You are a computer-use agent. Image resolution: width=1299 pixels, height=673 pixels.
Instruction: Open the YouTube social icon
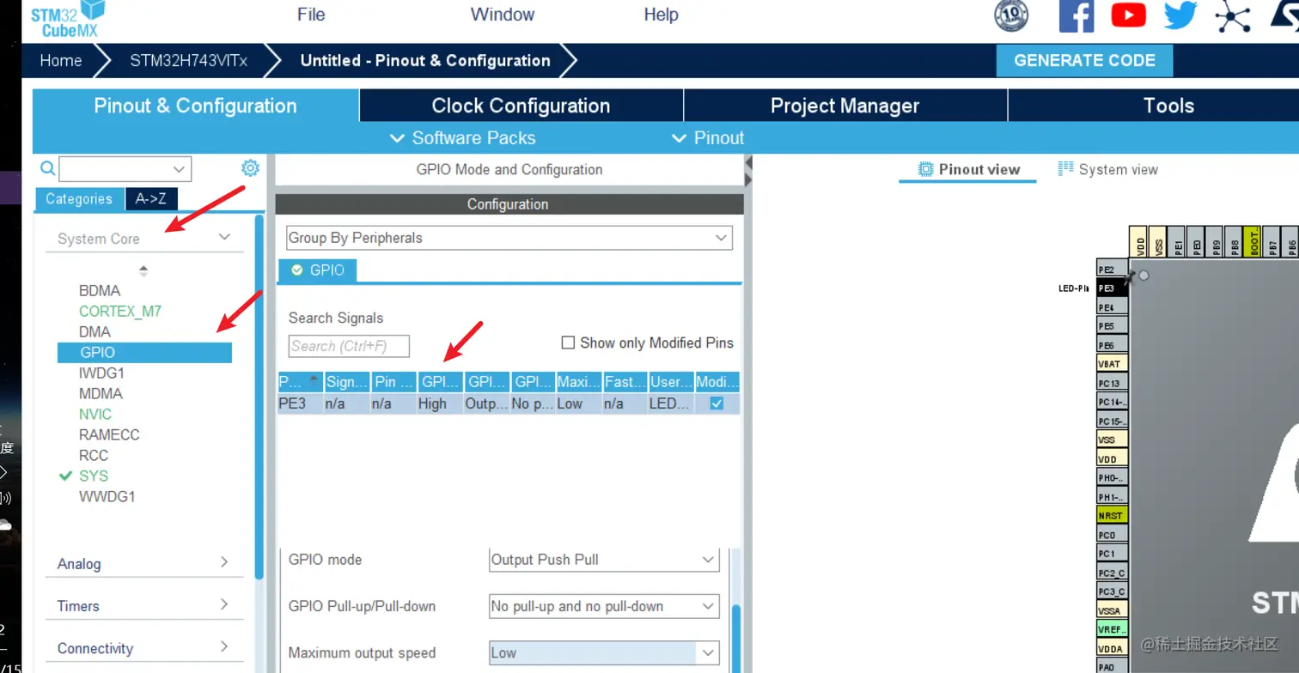1128,15
